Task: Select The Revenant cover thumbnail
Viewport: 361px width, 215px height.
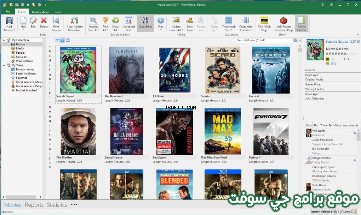Action: coord(126,70)
